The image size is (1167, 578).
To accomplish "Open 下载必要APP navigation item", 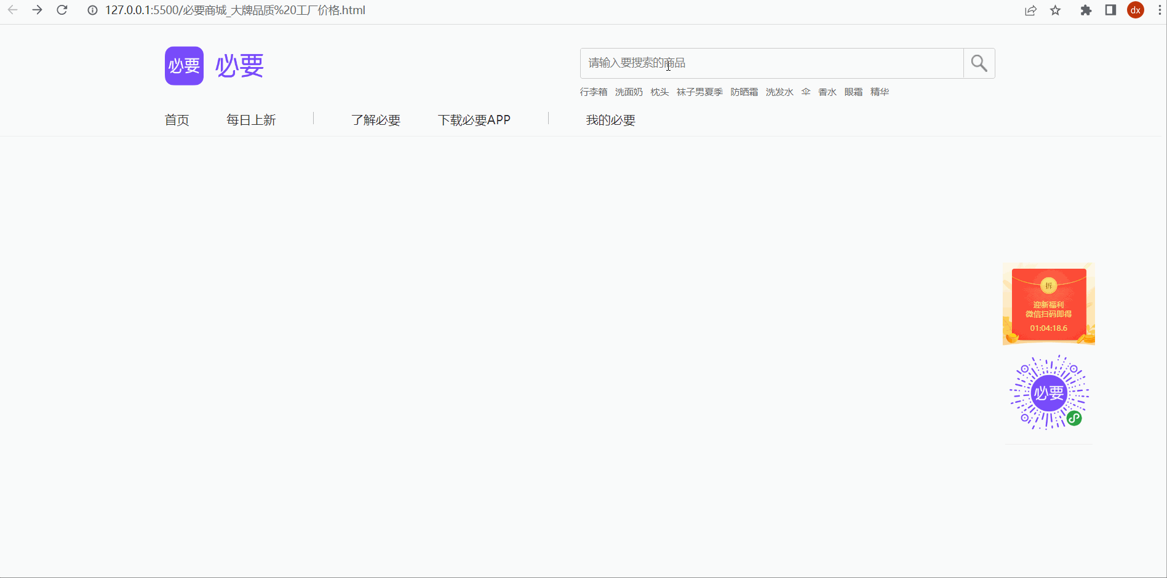I will (x=474, y=120).
